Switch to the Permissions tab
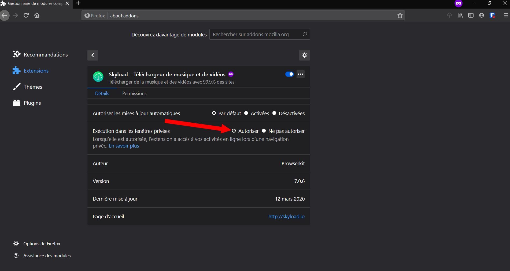This screenshot has width=510, height=271. click(134, 93)
